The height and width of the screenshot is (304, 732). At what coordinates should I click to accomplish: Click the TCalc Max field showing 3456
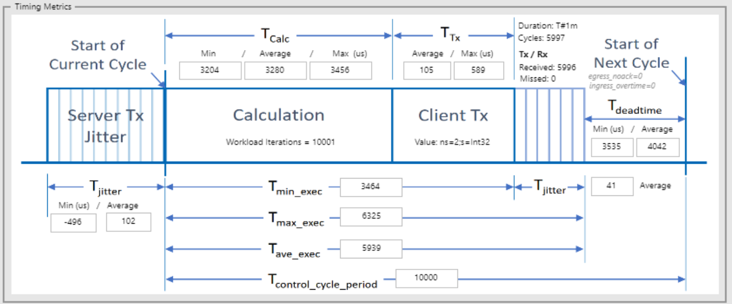coord(340,70)
